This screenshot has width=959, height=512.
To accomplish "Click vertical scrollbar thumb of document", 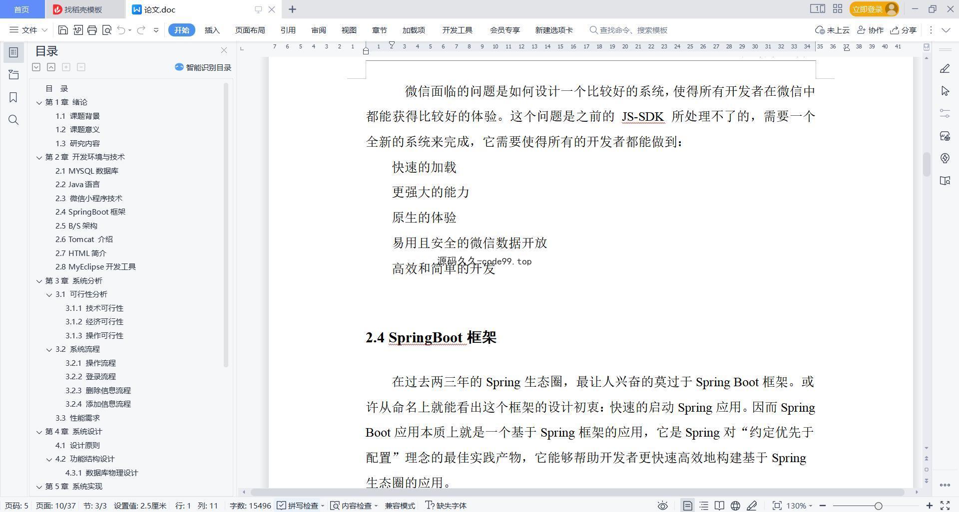I will coord(927,164).
